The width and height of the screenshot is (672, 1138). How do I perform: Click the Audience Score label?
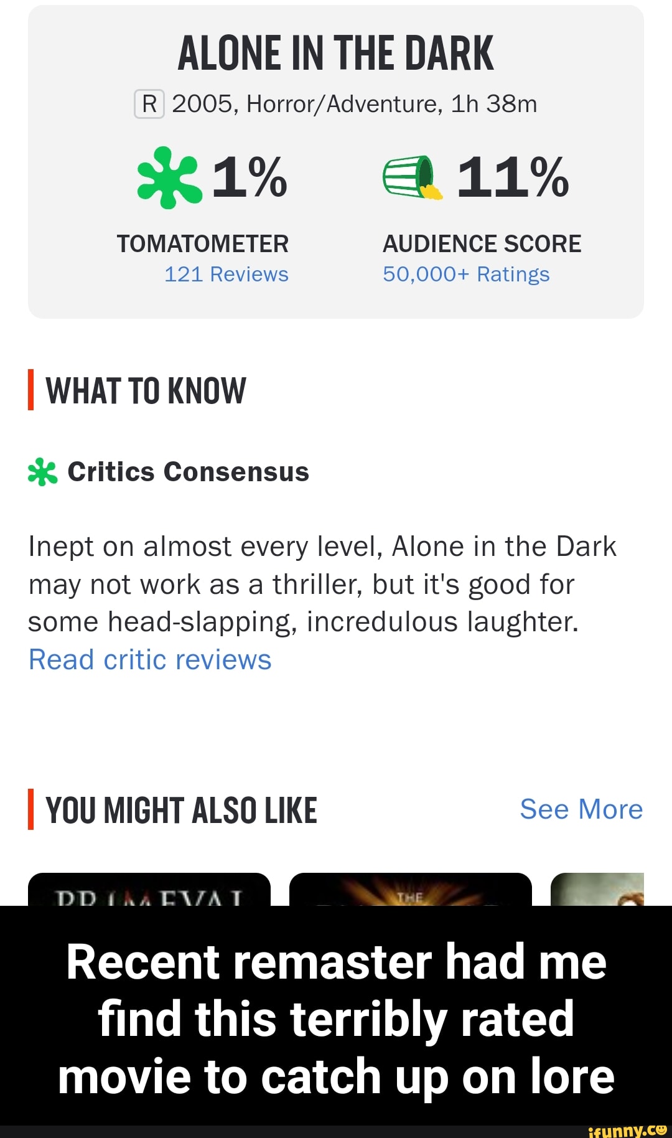tap(482, 244)
